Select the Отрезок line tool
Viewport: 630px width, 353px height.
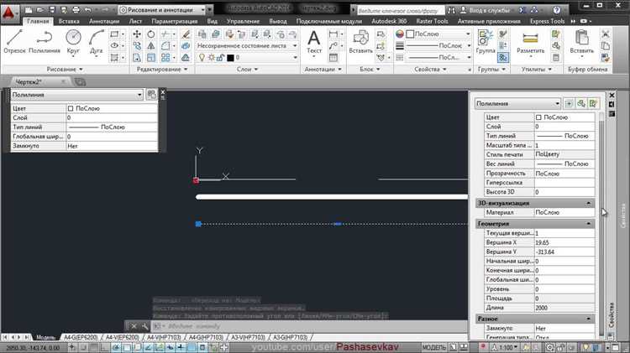coord(14,39)
